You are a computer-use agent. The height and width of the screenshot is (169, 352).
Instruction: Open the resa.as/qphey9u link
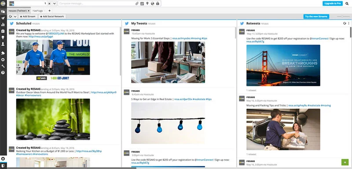point(297,106)
